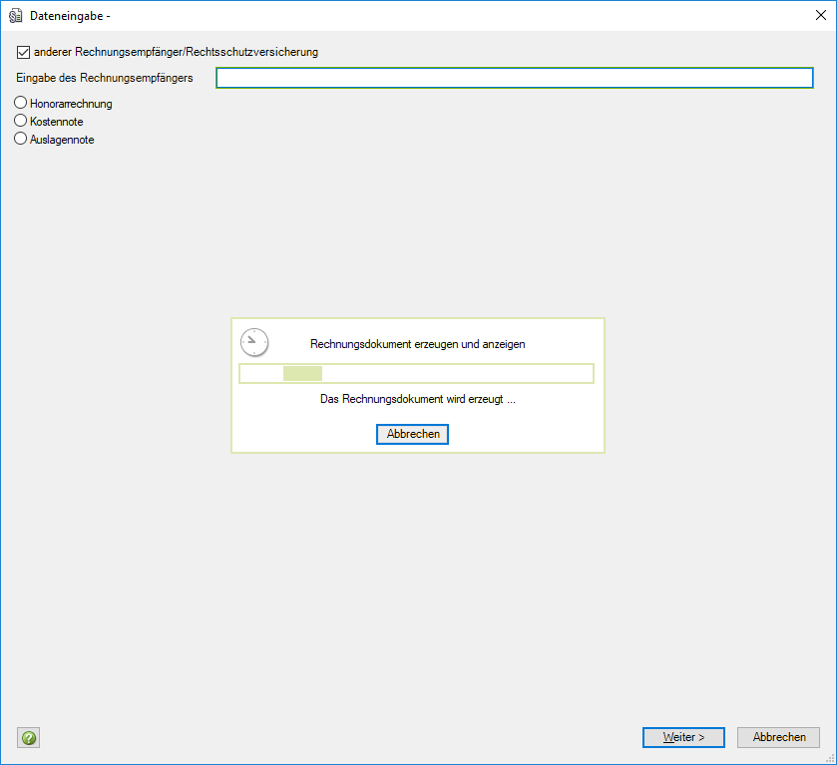Pick the Auslagennote radio button
Image resolution: width=837 pixels, height=765 pixels.
tap(21, 140)
